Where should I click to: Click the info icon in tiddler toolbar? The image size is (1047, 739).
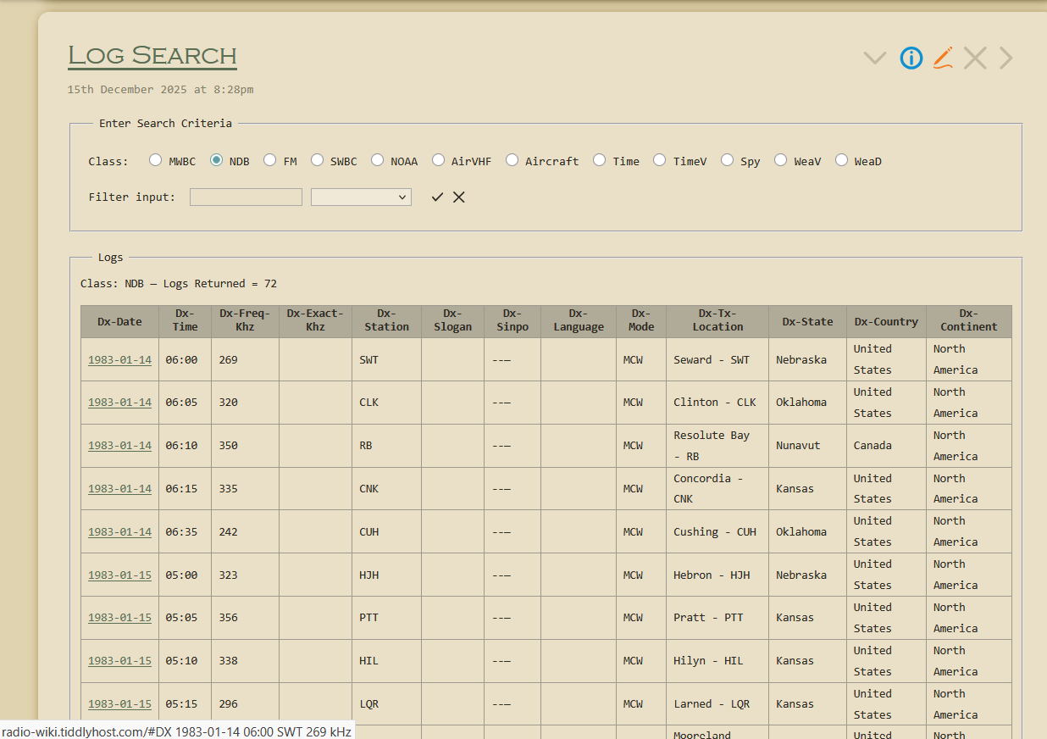pos(911,58)
